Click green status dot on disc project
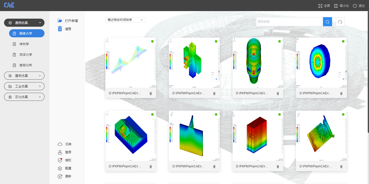This screenshot has width=369, height=184. click(343, 41)
